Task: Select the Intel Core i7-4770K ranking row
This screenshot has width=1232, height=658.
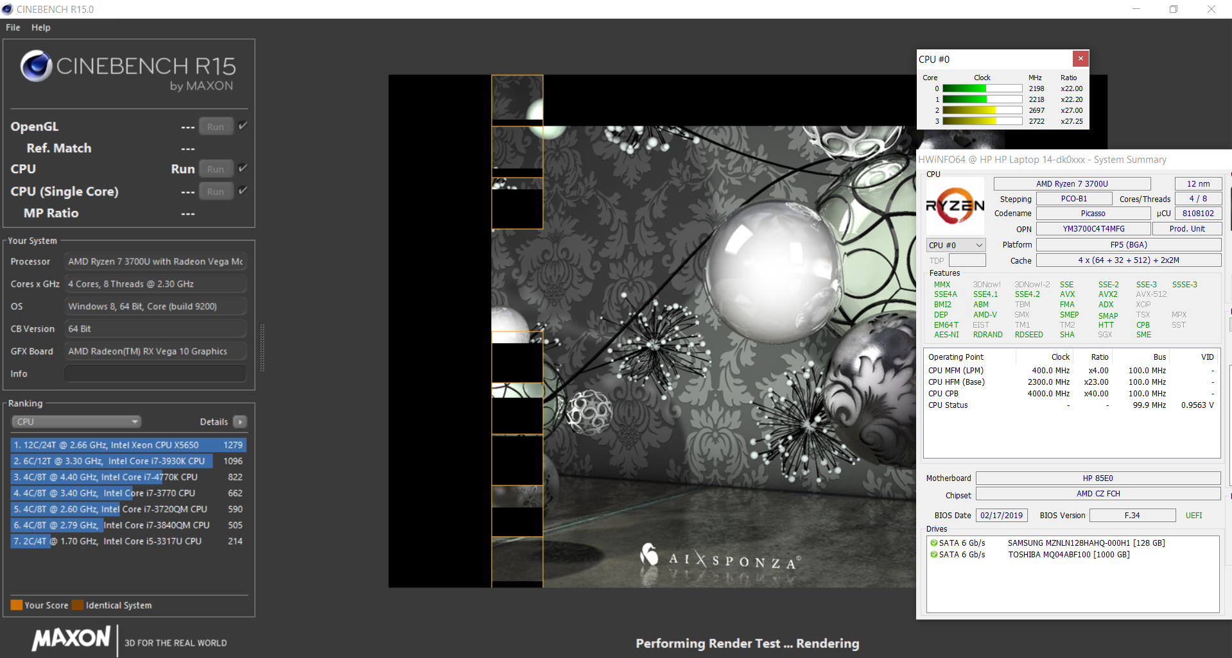Action: (x=128, y=477)
